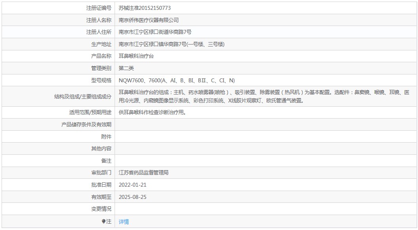Select production address with 一号楼、三号楼
The width and height of the screenshot is (418, 230).
tap(172, 45)
